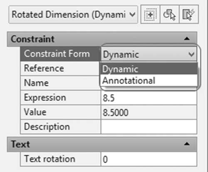Click the Constraint section header title

pyautogui.click(x=32, y=39)
